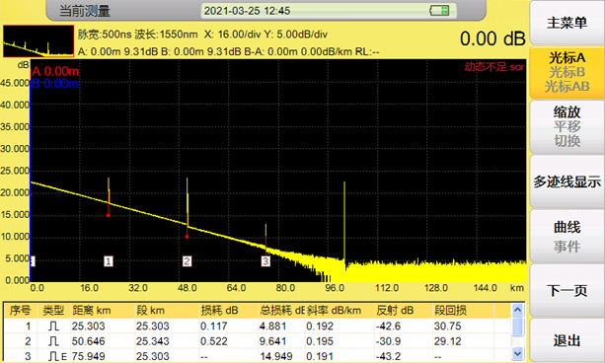Select the trace overview thumbnail
The image size is (605, 363).
click(38, 41)
